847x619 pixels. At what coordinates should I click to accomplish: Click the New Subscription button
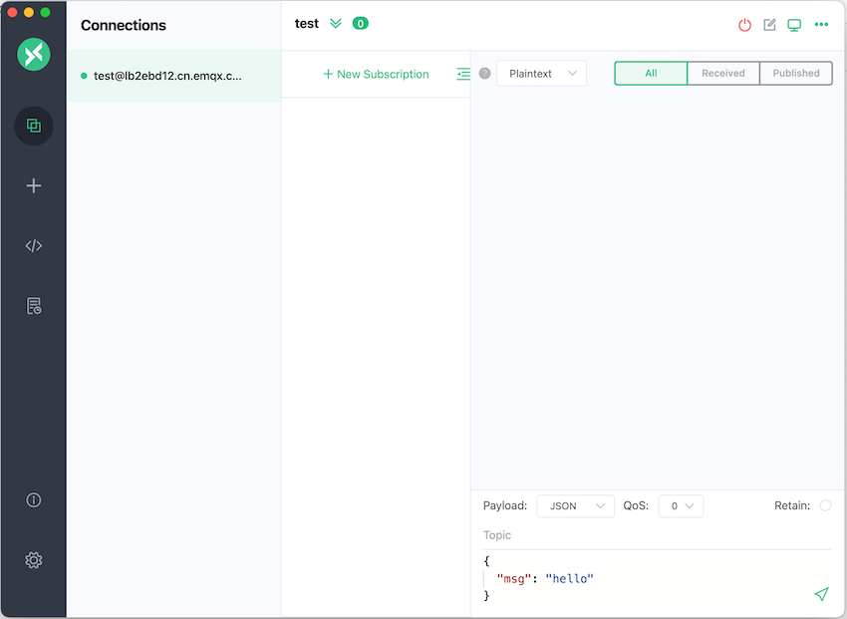point(376,75)
